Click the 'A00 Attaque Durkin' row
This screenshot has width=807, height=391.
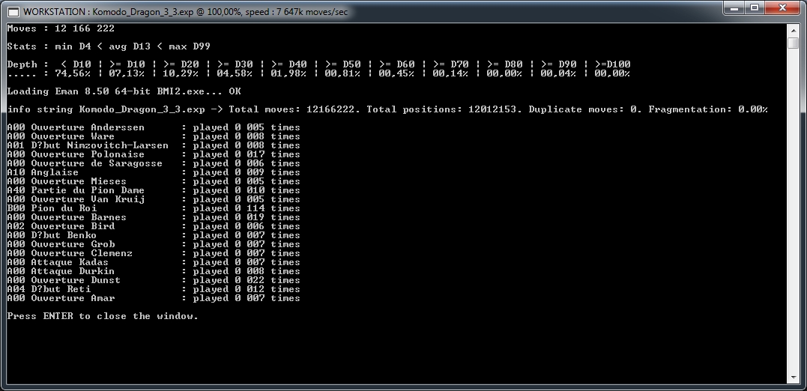point(154,271)
